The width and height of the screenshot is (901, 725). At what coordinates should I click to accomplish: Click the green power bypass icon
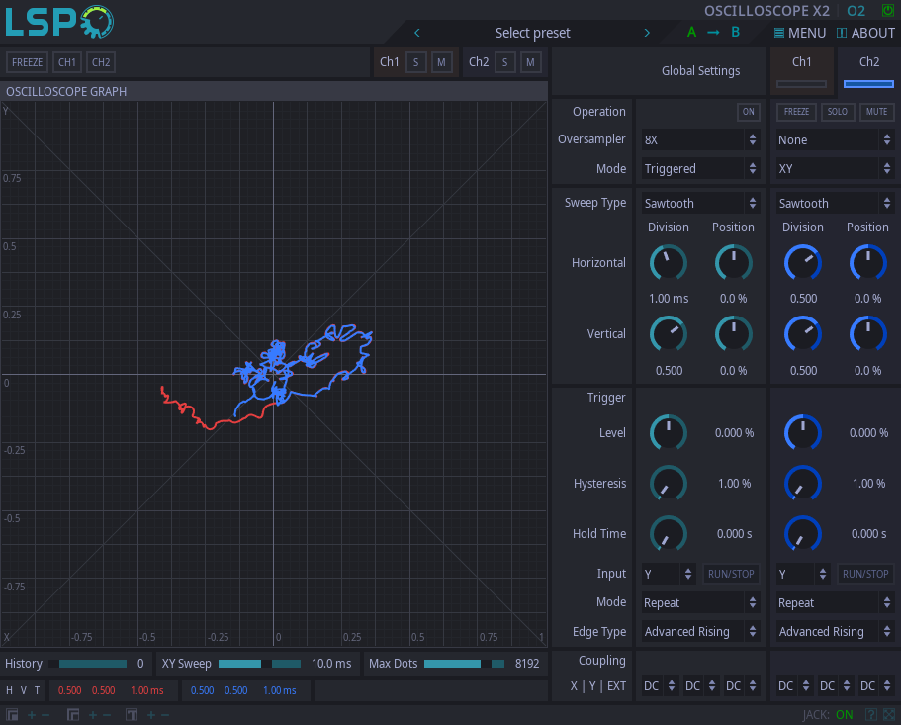[x=888, y=10]
